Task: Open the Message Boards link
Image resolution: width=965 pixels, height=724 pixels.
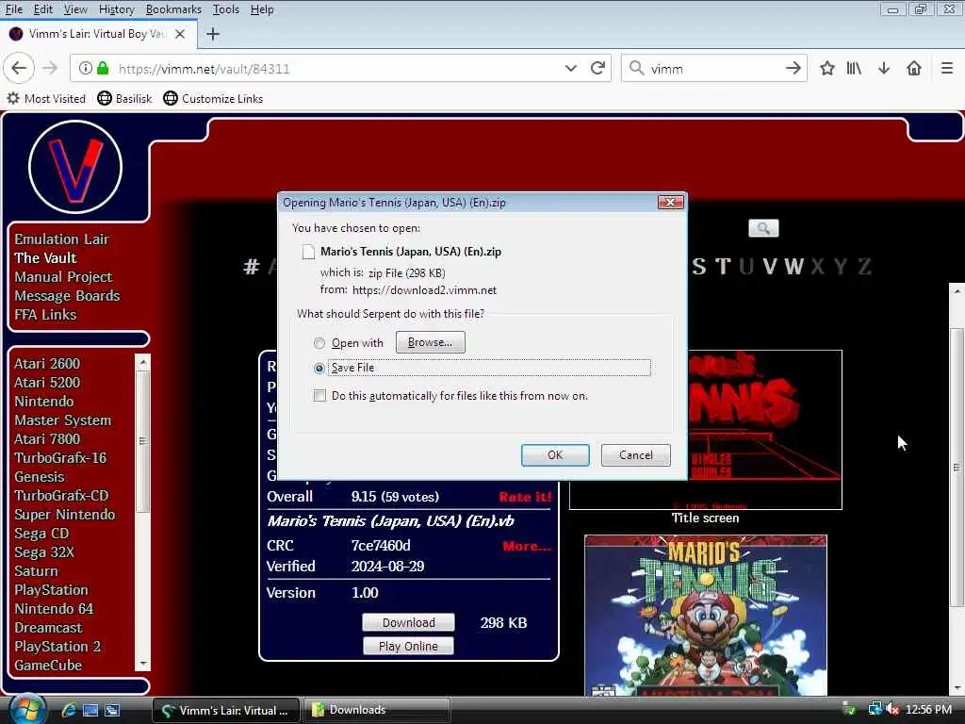Action: [67, 295]
